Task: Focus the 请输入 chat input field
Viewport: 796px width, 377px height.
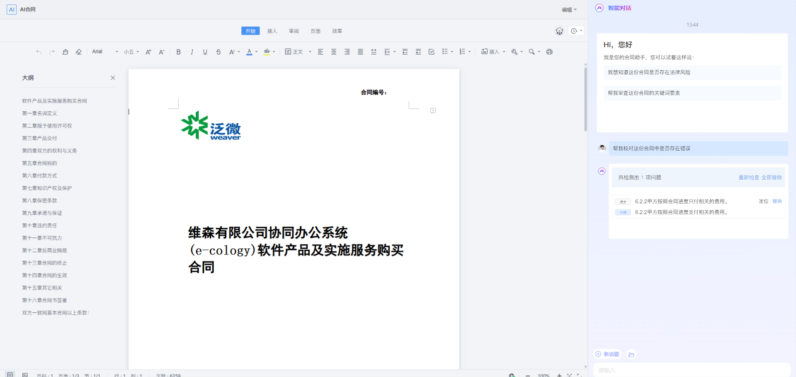Action: 692,370
